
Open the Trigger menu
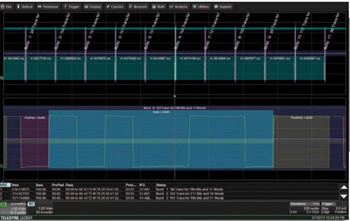click(x=72, y=7)
